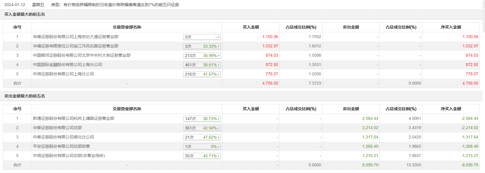Viewport: 485px width, 173px height.
Task: Click 净买入金额 header in buy table
Action: [x=451, y=27]
